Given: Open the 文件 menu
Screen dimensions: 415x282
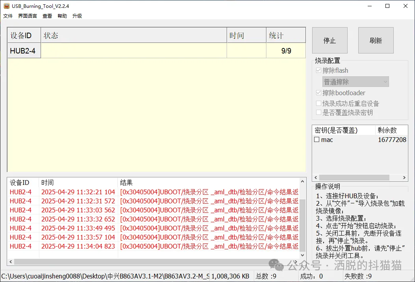Looking at the screenshot, I should tap(8, 16).
